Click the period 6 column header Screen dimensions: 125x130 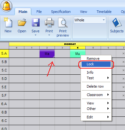click(x=108, y=48)
